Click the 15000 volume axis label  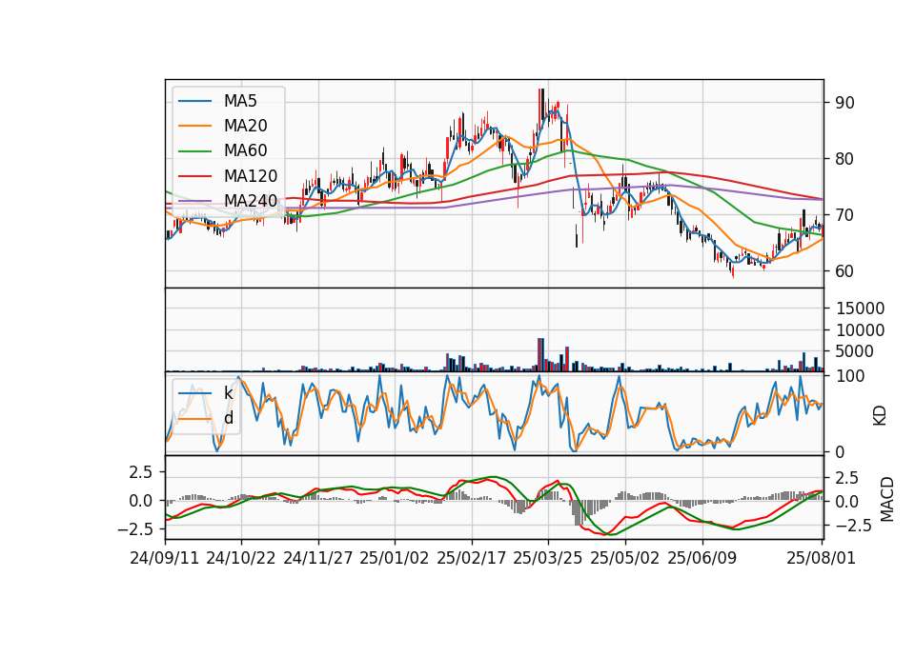coord(860,309)
